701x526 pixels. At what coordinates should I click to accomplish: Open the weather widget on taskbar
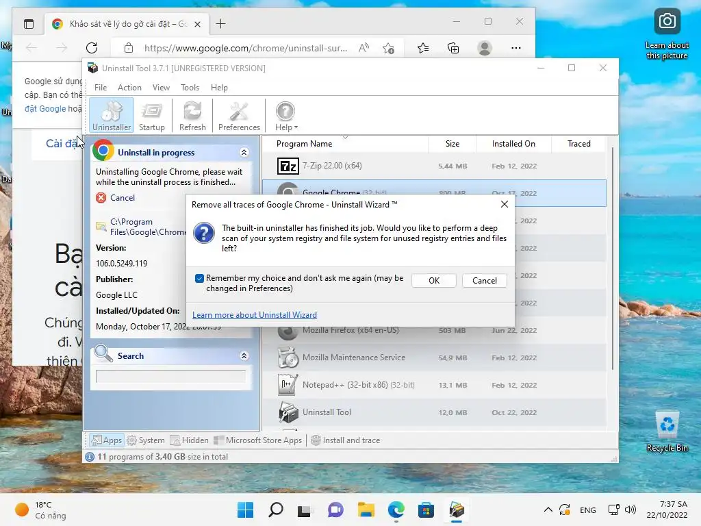tap(40, 510)
